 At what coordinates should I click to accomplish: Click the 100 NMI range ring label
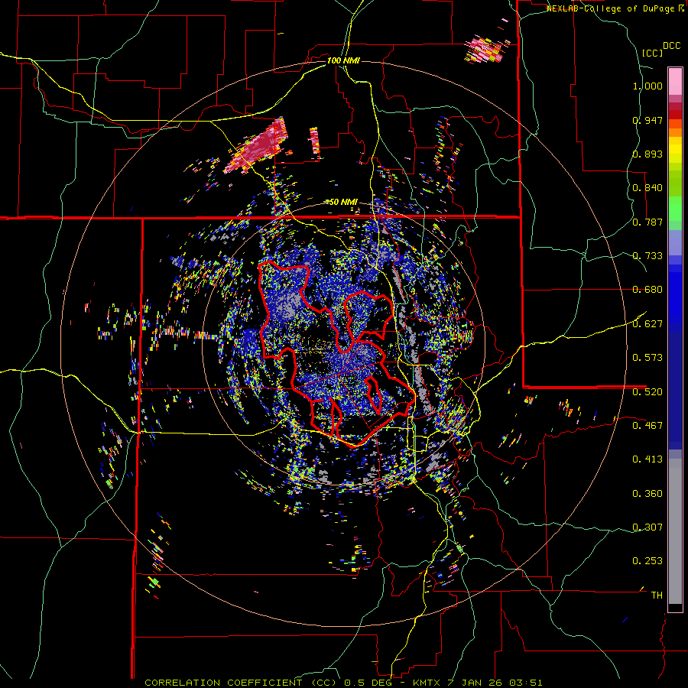coord(343,60)
